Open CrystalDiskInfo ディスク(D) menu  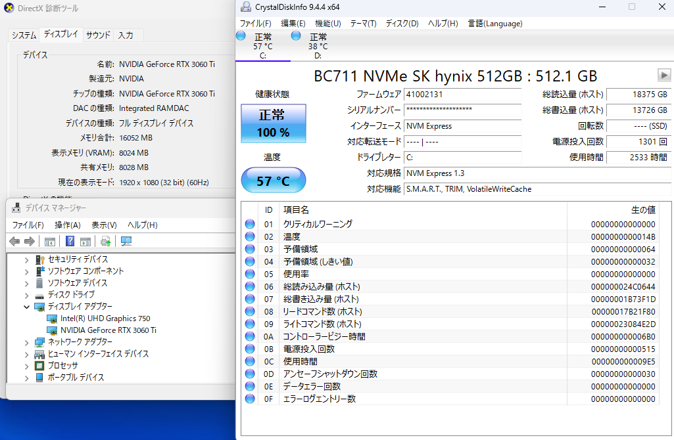click(x=402, y=24)
